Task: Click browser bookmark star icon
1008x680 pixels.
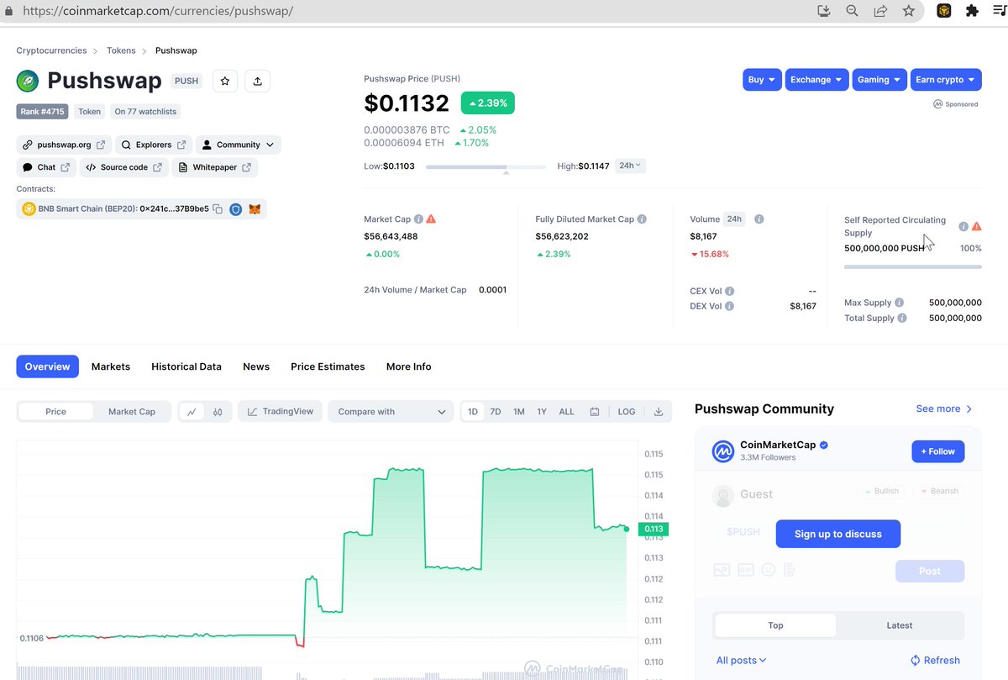Action: [908, 11]
